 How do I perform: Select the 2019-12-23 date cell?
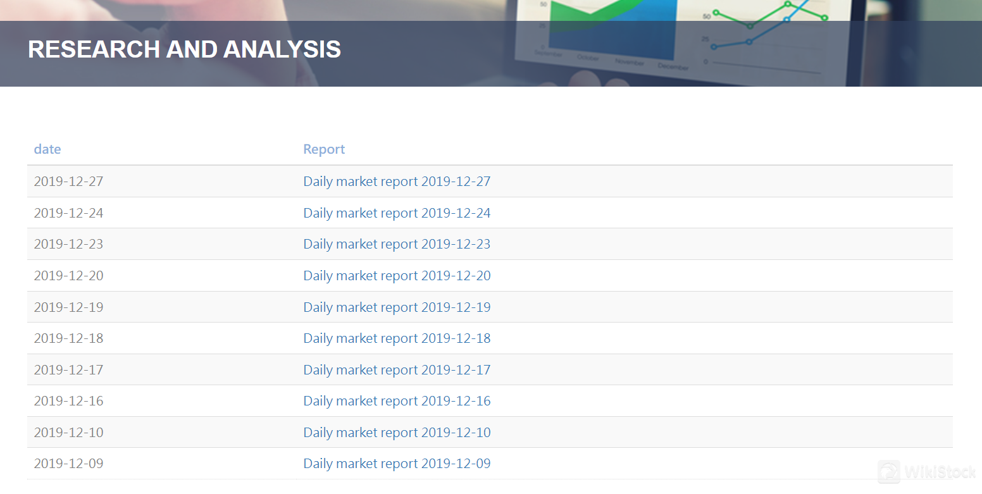(68, 244)
